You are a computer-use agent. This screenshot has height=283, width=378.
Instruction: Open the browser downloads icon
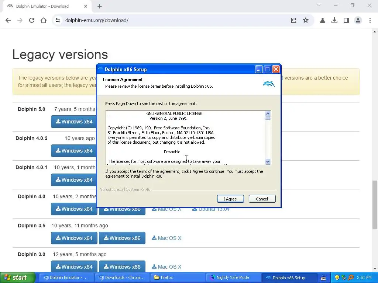point(334,20)
